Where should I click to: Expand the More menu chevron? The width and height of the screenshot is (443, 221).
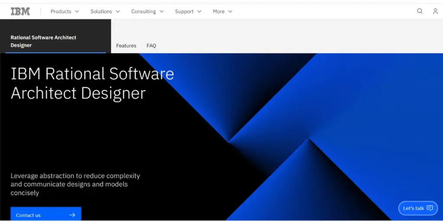click(x=230, y=12)
